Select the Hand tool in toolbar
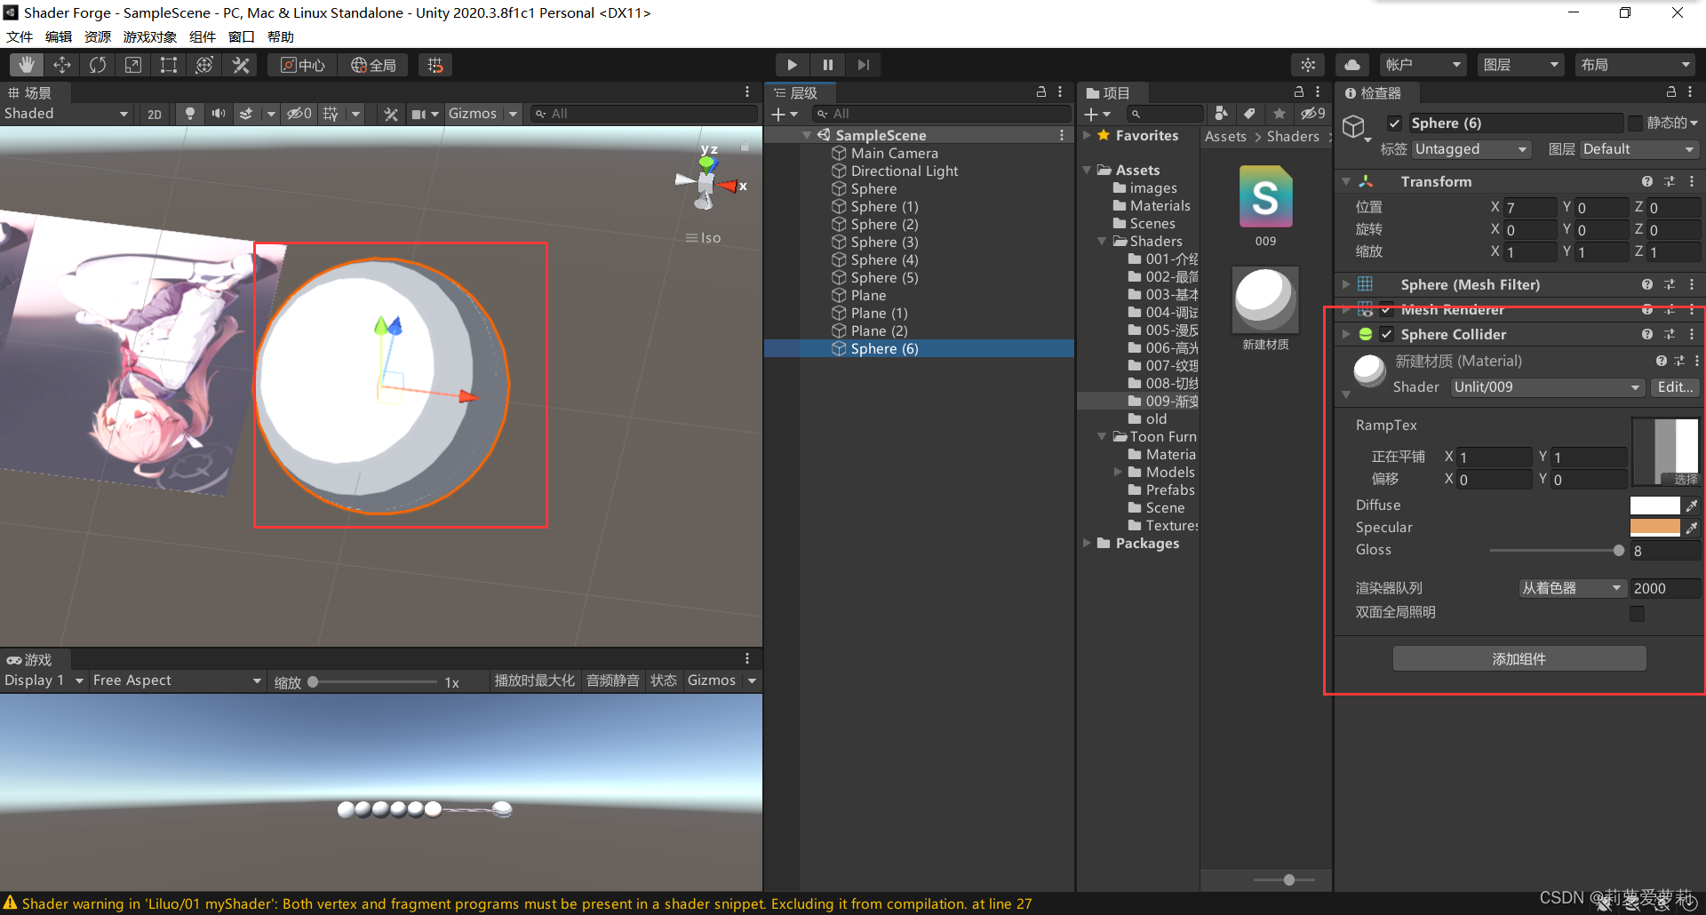 click(x=27, y=65)
